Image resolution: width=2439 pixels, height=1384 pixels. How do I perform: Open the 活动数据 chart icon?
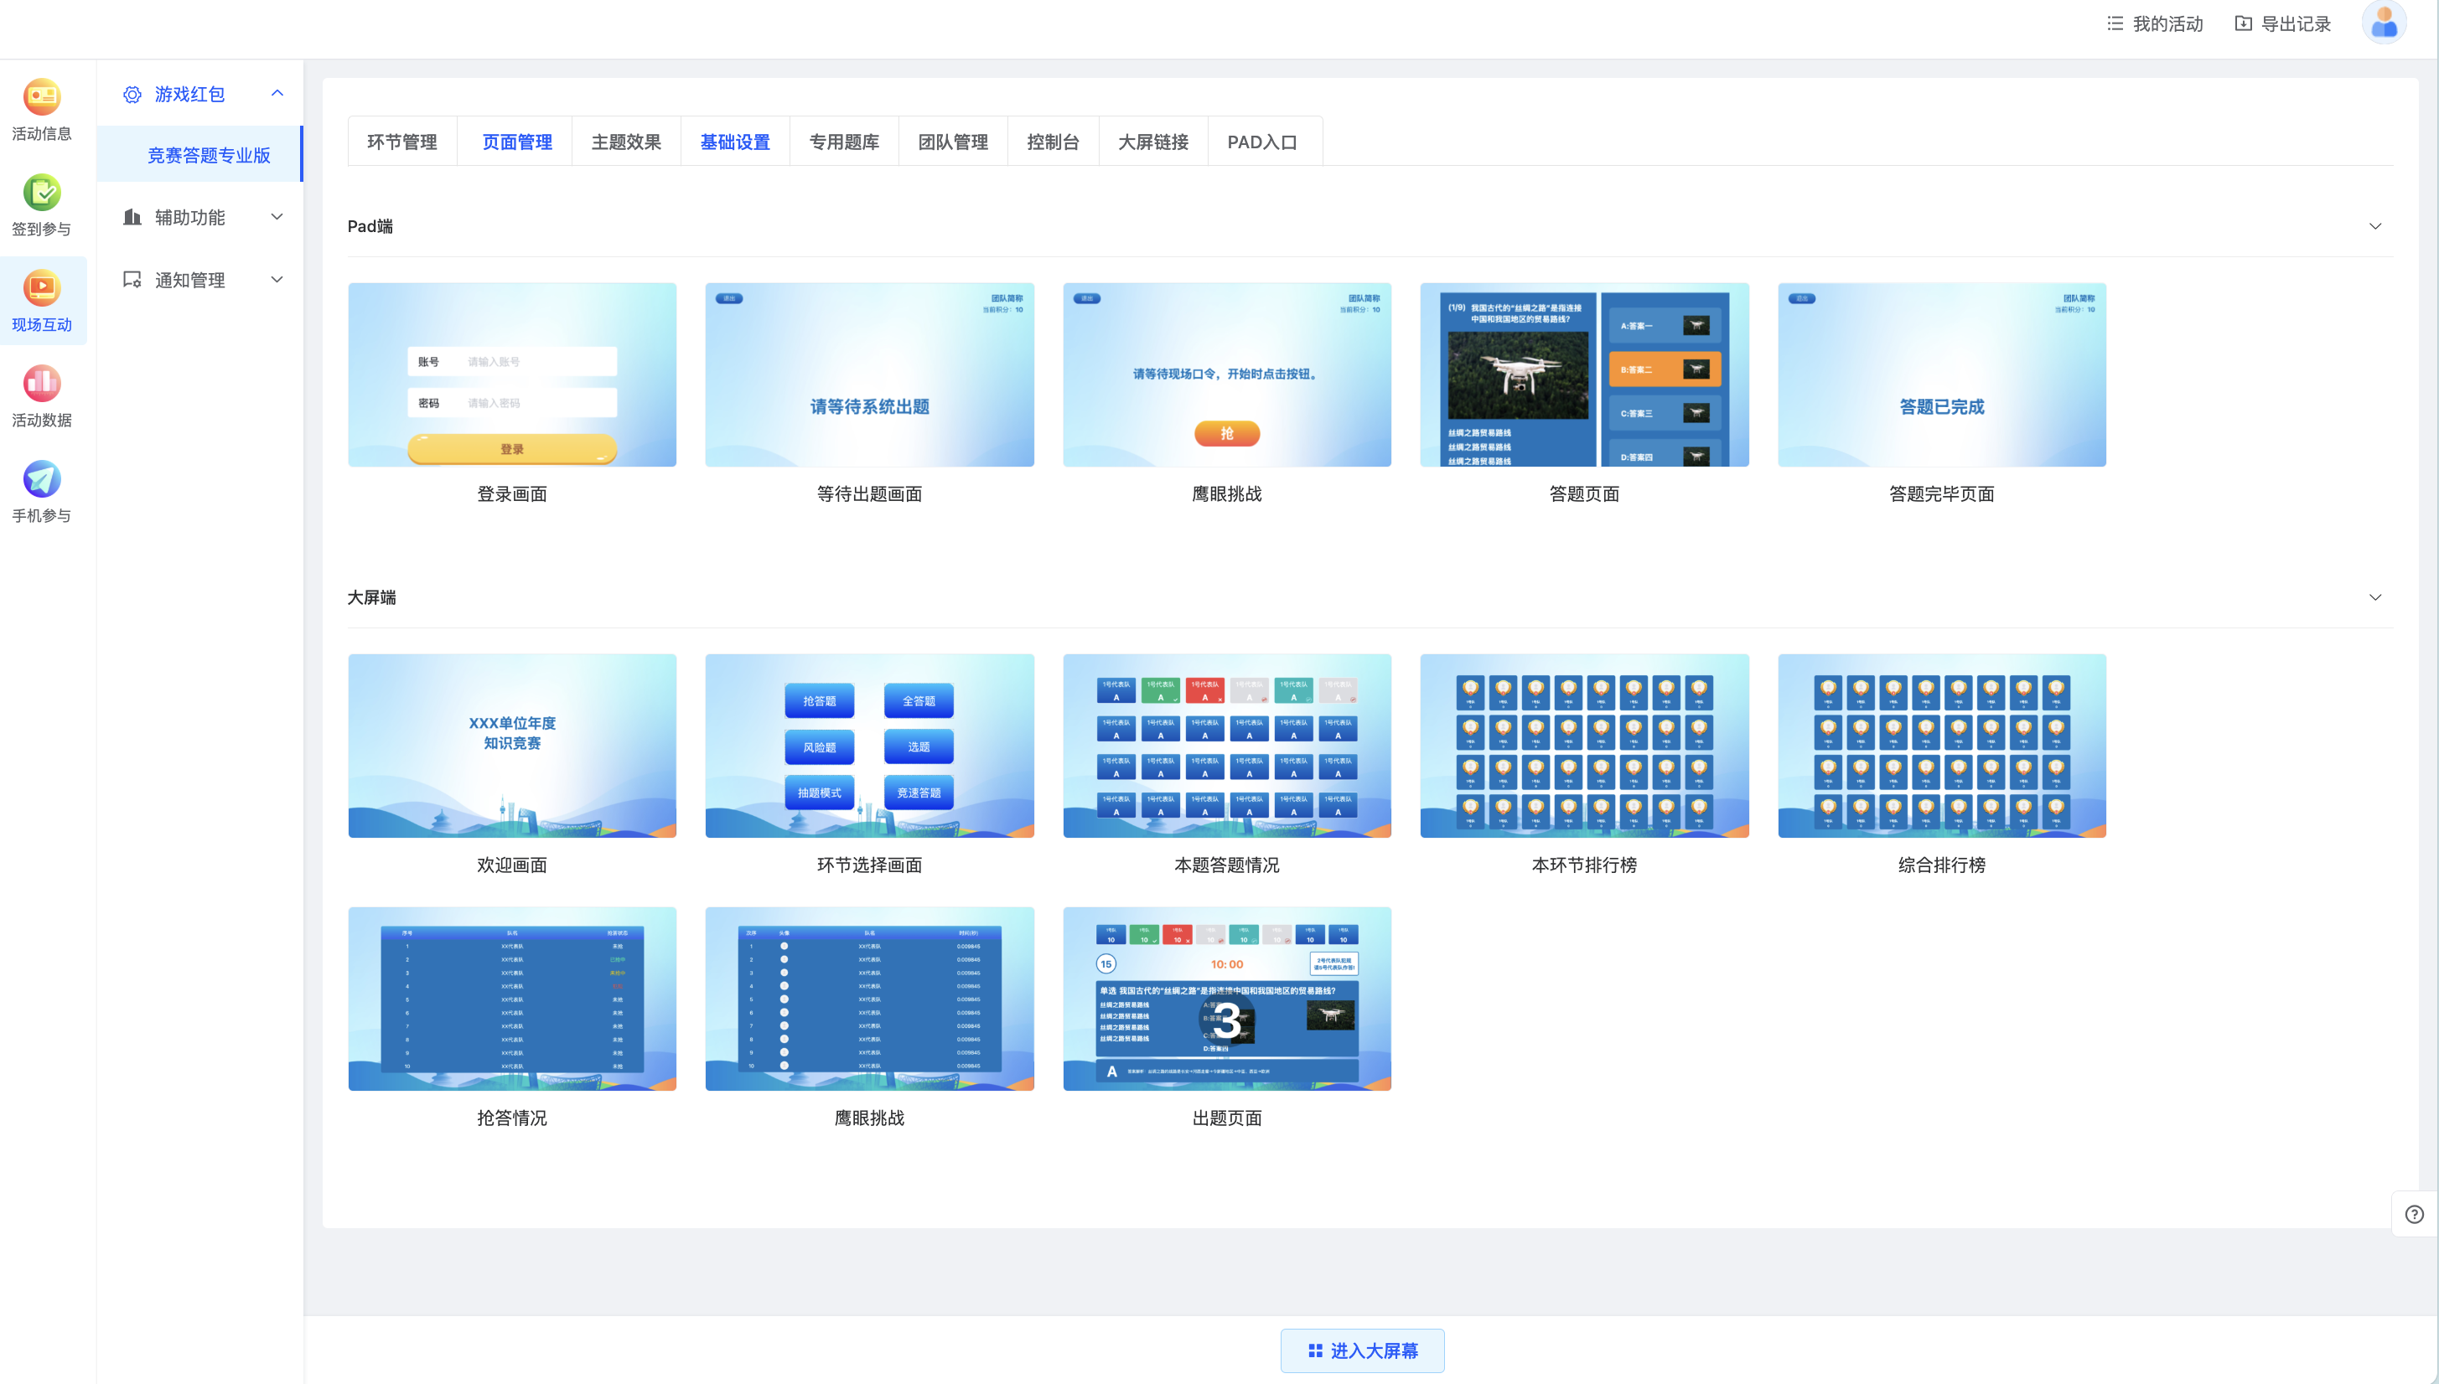tap(42, 384)
